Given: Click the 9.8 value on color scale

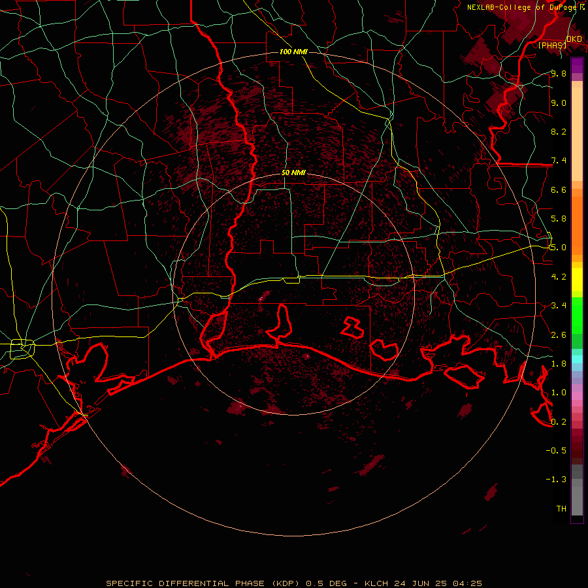Looking at the screenshot, I should click(559, 73).
